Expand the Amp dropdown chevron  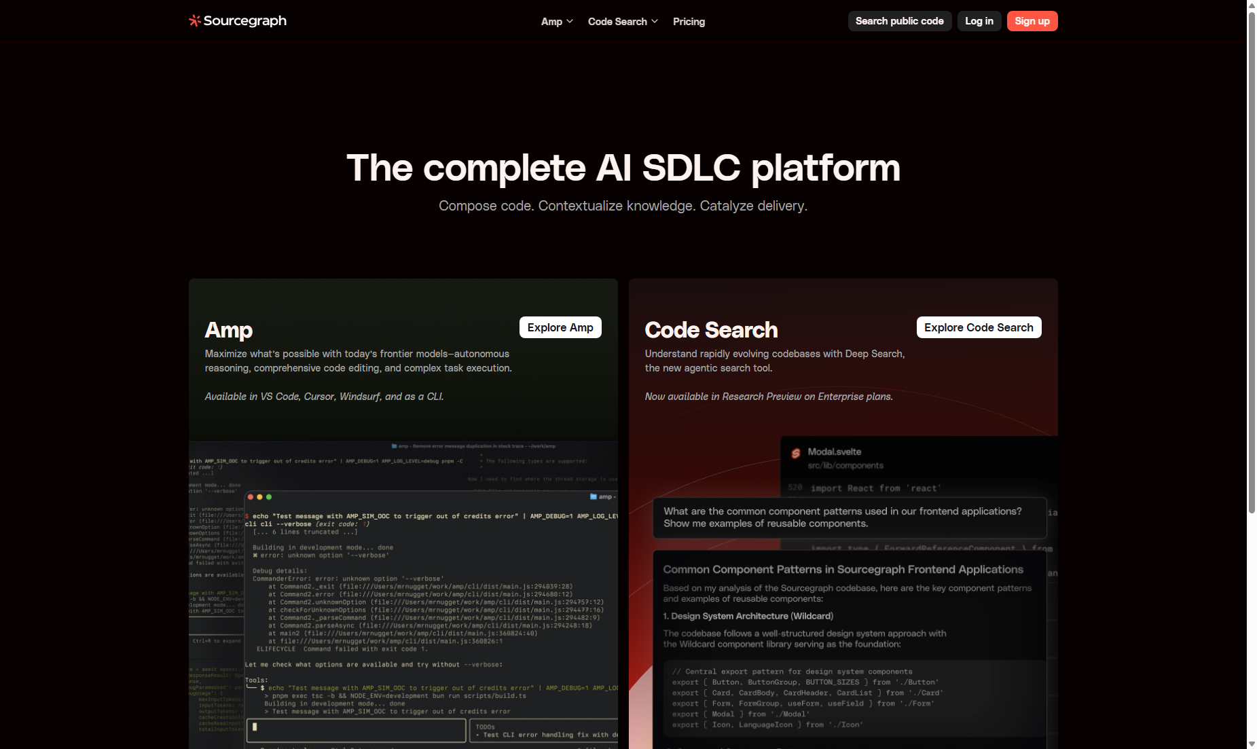click(570, 22)
